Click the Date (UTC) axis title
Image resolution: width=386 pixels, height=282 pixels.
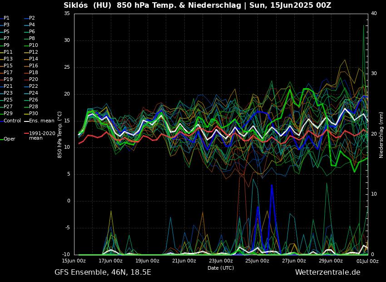point(221,268)
